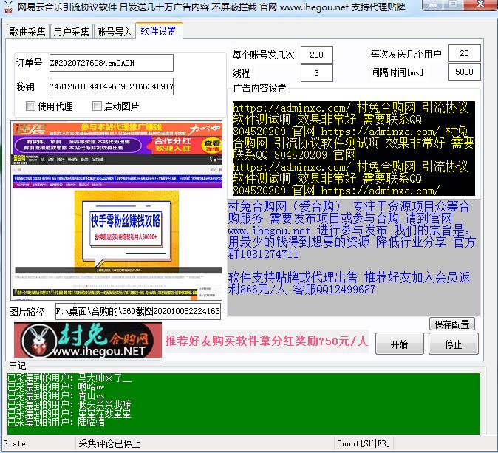Click the 广告内容设置 group label

[x=259, y=88]
